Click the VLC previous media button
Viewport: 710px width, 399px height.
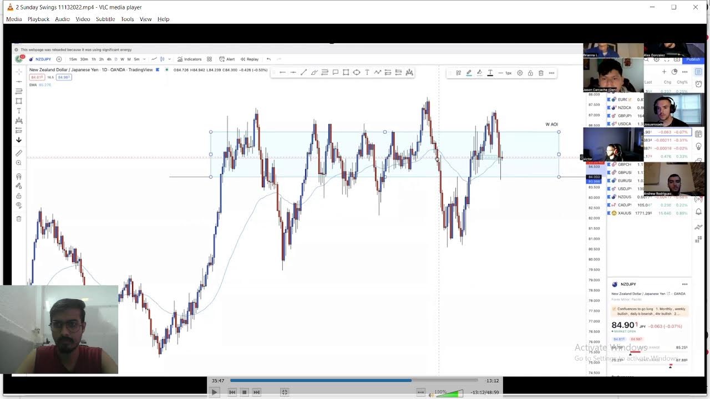click(x=232, y=392)
